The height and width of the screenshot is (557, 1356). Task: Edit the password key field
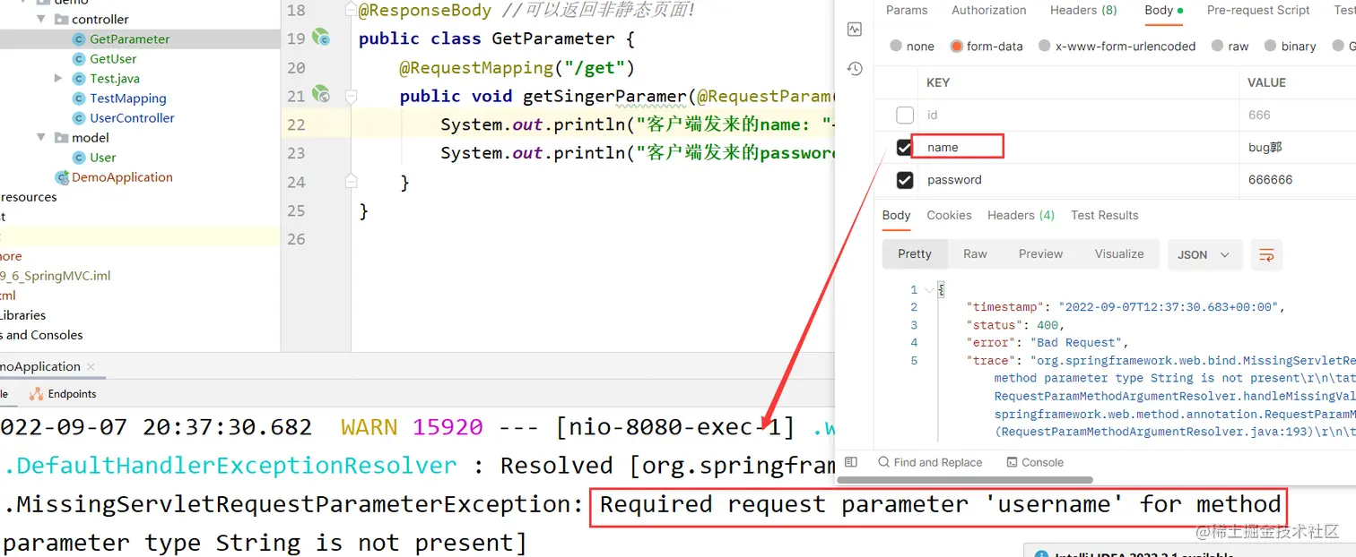[x=1079, y=180]
